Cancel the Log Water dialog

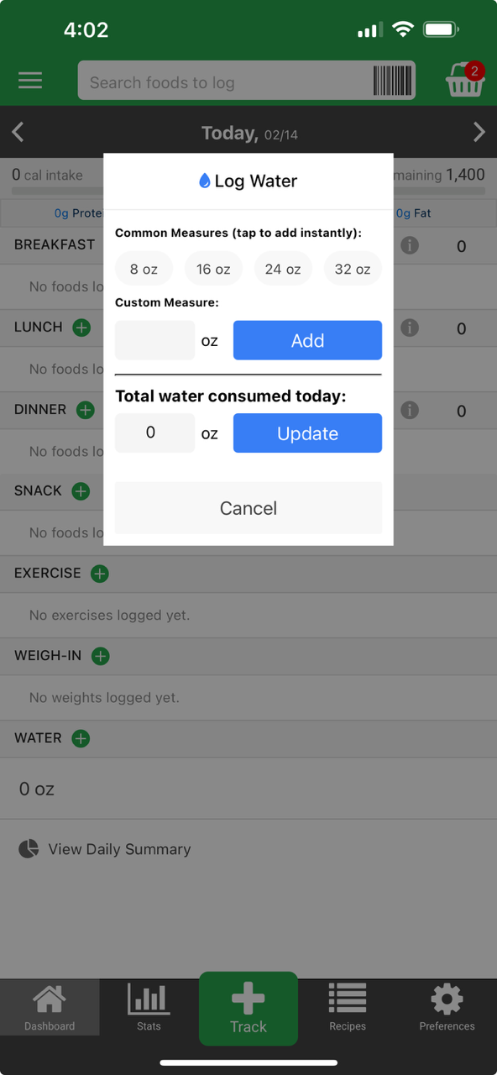point(248,508)
